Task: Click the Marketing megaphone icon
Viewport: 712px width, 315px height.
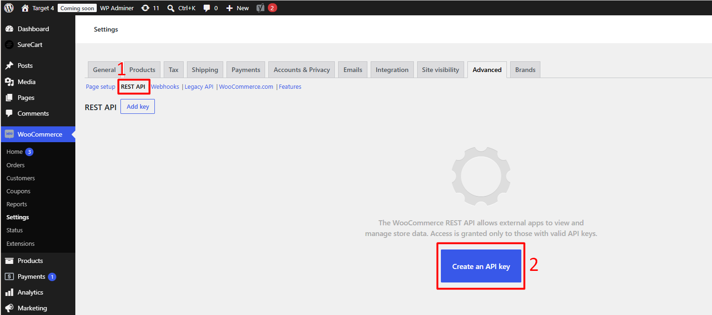Action: click(x=9, y=308)
